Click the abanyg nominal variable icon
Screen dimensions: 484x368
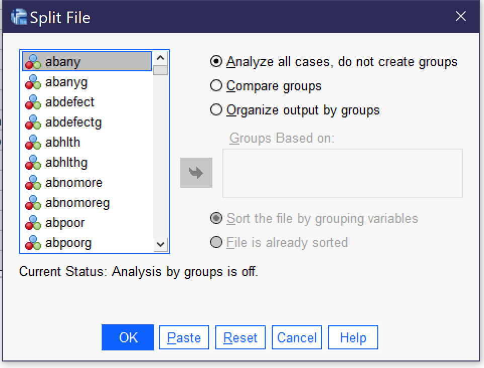click(33, 82)
